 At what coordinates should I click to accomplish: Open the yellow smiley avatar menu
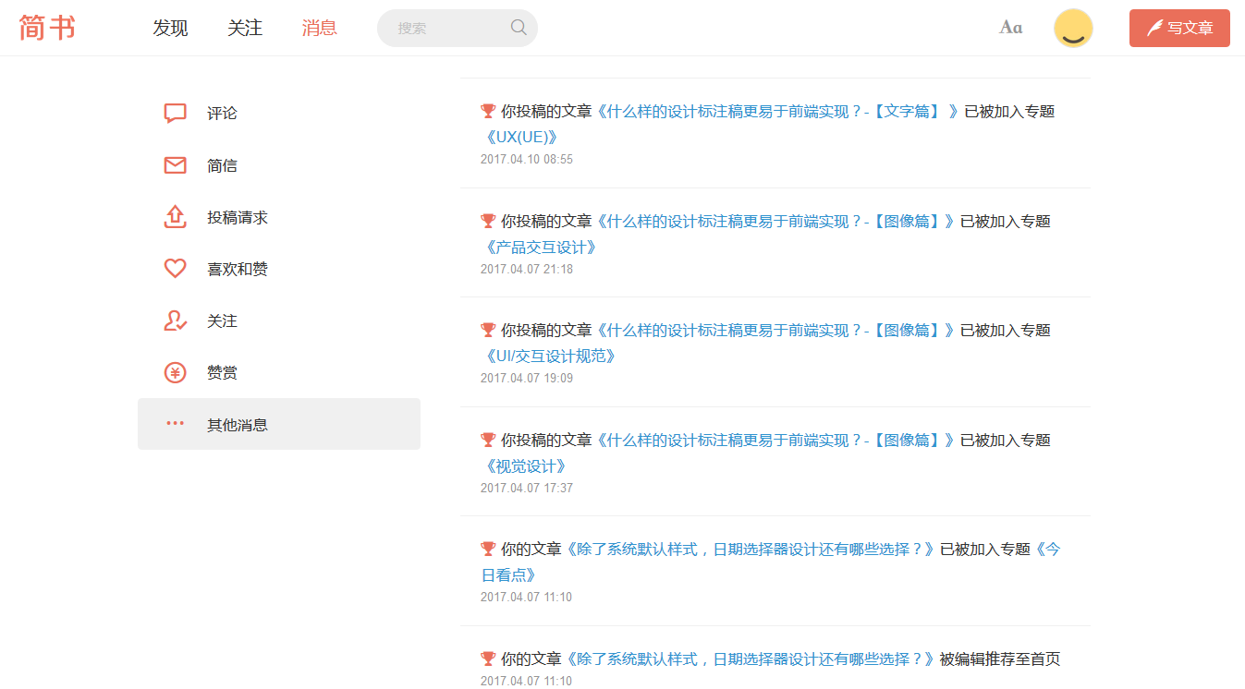tap(1073, 29)
